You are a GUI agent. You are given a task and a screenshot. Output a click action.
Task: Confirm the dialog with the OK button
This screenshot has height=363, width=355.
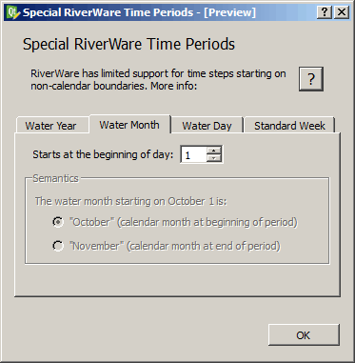pos(304,335)
